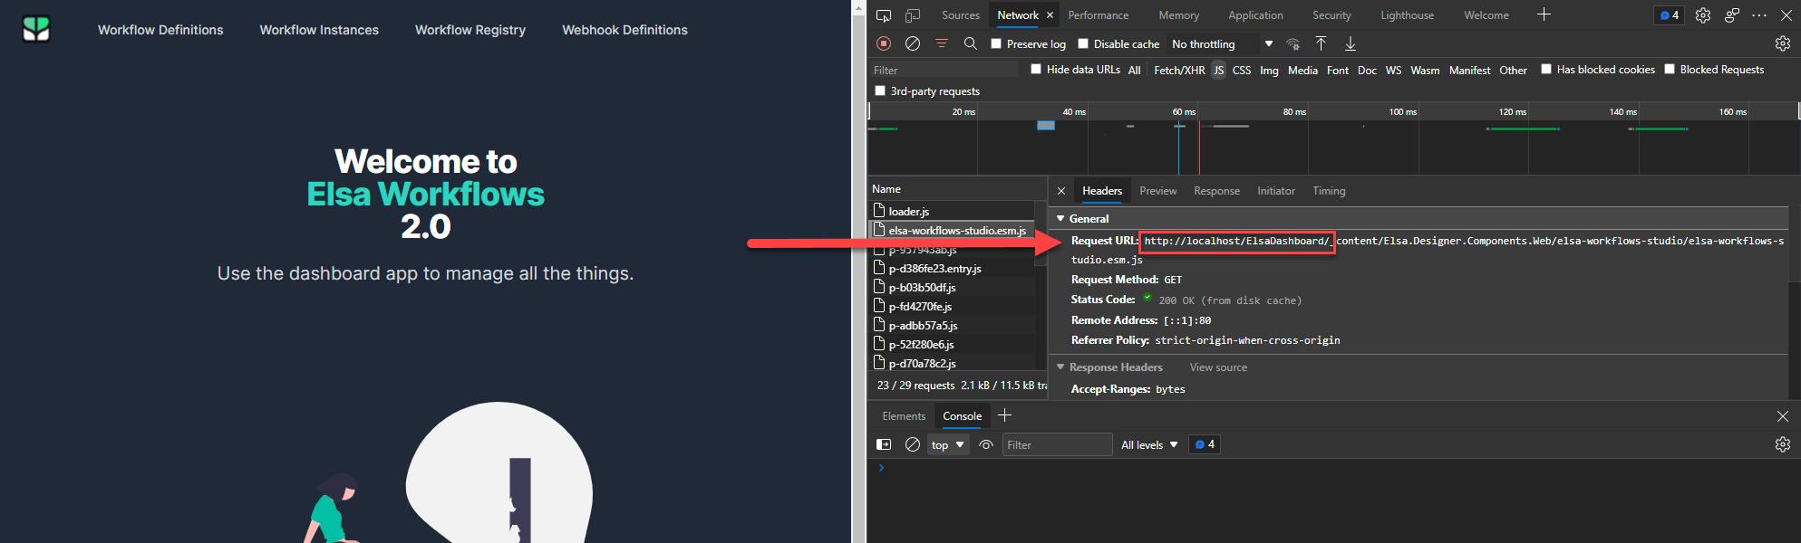Click View source for response headers
The image size is (1801, 543).
[x=1218, y=367]
